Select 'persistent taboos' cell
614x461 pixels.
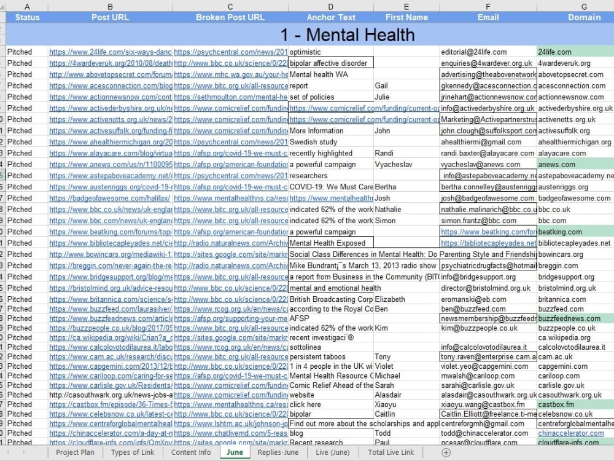331,357
